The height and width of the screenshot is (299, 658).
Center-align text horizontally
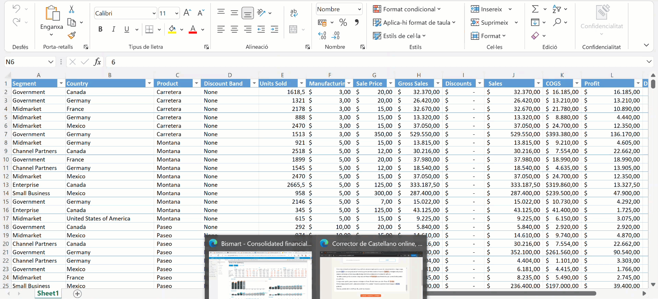click(x=234, y=29)
